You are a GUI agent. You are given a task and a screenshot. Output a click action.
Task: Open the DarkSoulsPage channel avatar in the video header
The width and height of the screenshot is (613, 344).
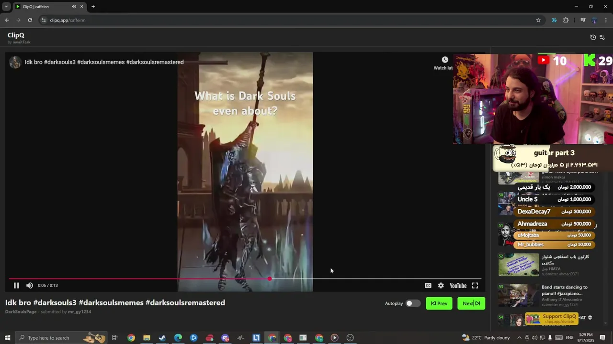point(15,62)
